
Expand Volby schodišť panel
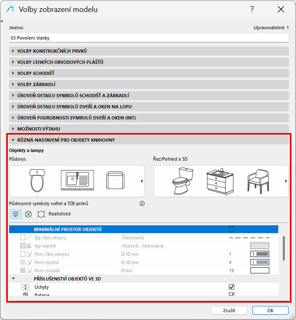click(149, 73)
